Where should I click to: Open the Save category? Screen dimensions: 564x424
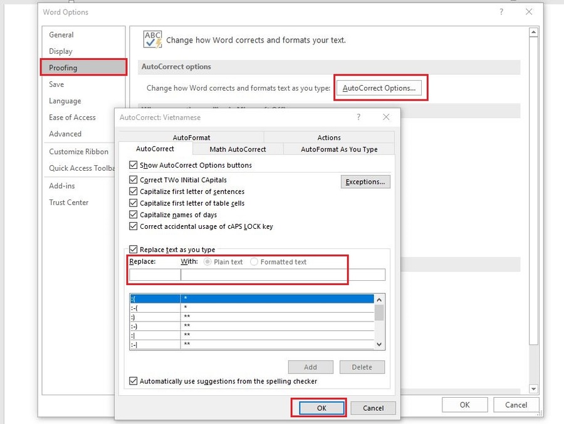click(x=83, y=84)
